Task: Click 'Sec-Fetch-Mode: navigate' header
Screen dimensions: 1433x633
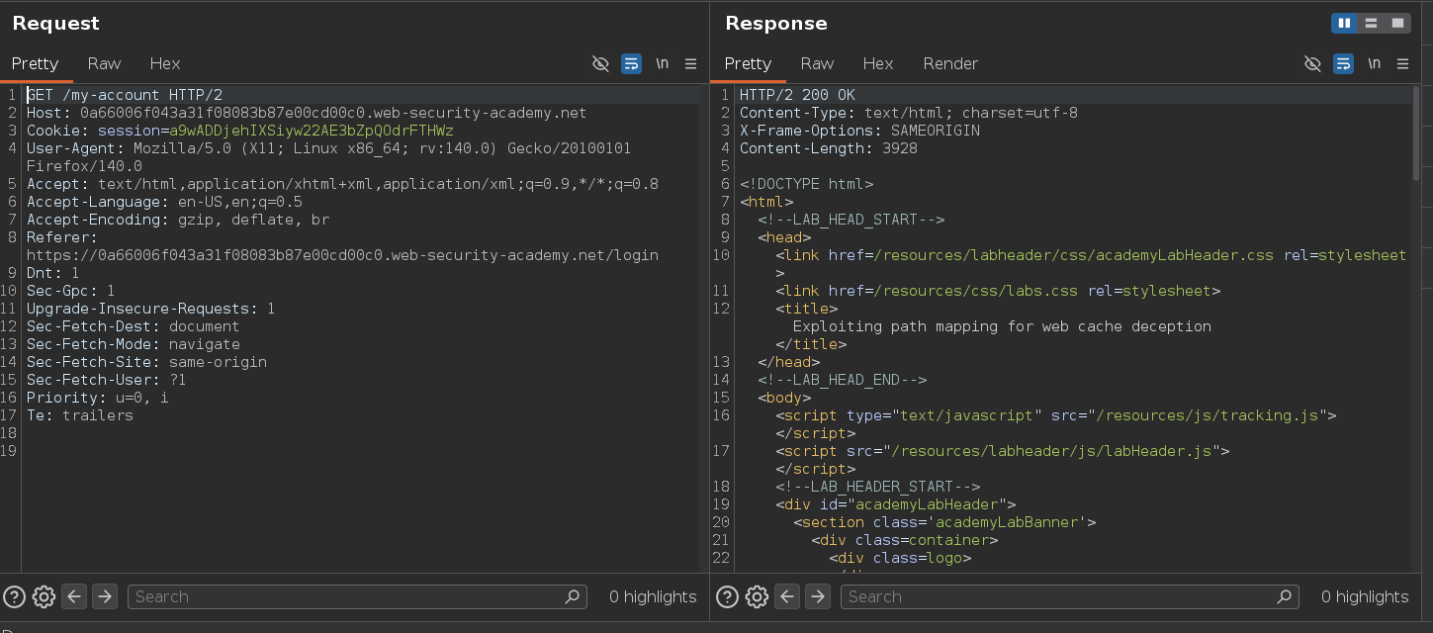Action: 134,344
